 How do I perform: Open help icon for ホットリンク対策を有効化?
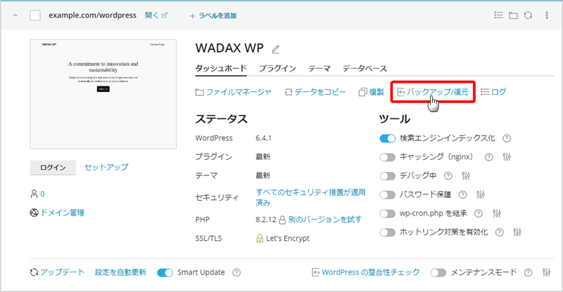click(x=499, y=232)
